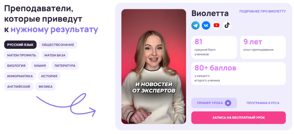Choose the Литература subject chip
Image resolution: width=294 pixels, height=134 pixels.
pos(65,66)
